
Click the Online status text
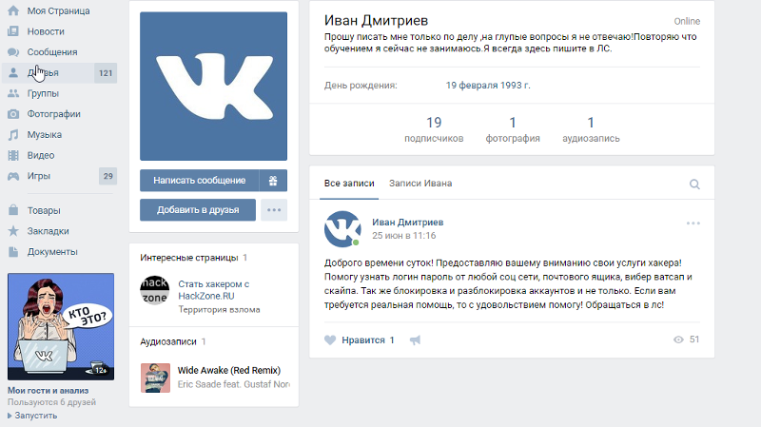coord(687,21)
